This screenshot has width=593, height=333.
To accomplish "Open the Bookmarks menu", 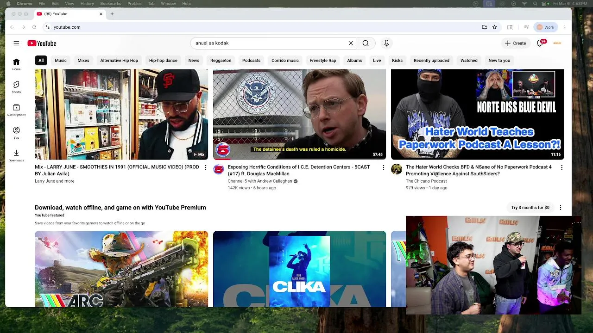I will (x=111, y=4).
